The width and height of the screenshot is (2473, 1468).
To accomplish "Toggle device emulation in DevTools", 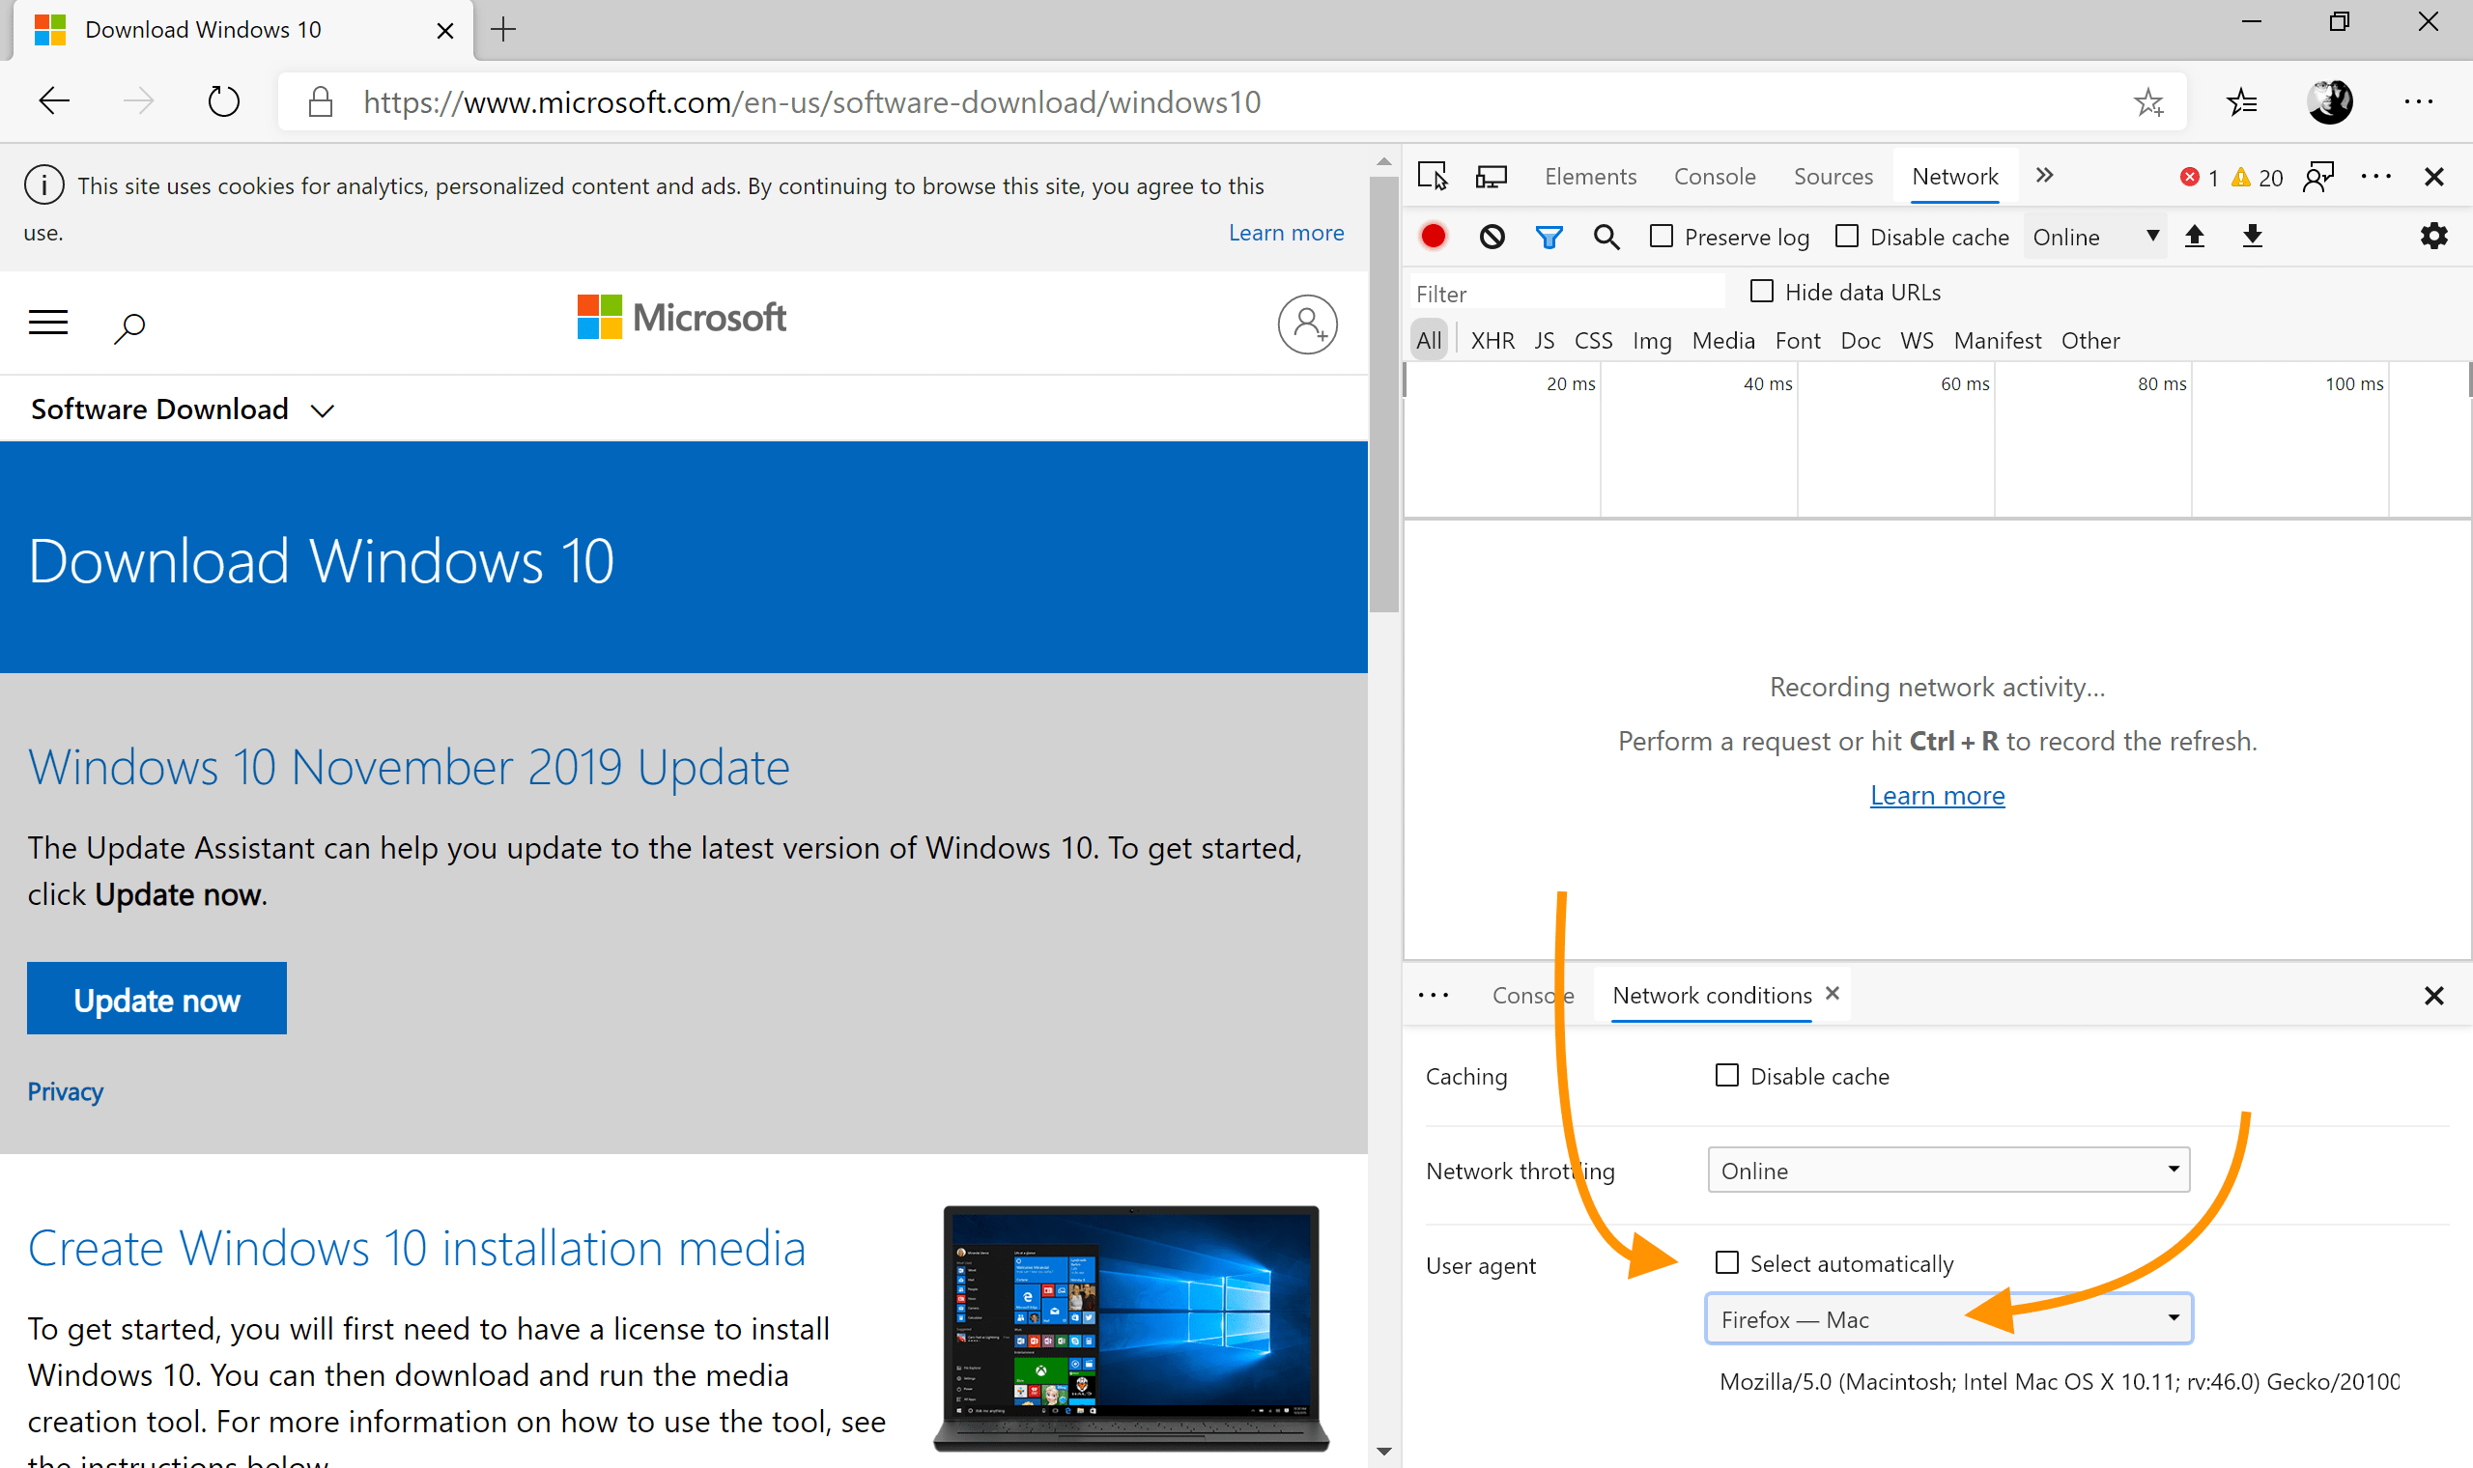I will coord(1491,176).
